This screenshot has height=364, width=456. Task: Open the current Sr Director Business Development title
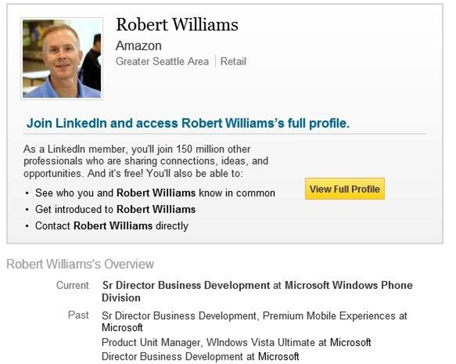coord(186,285)
